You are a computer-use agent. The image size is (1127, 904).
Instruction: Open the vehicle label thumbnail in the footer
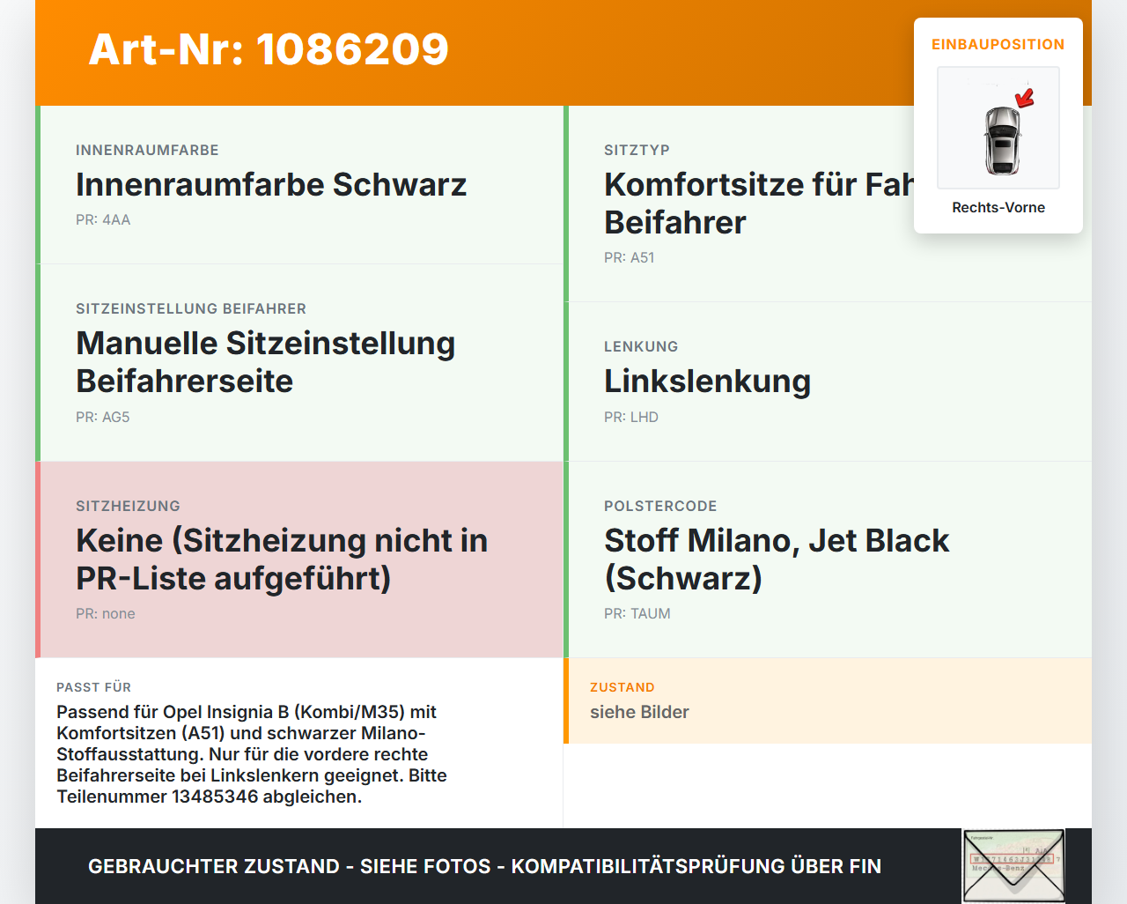(1014, 866)
